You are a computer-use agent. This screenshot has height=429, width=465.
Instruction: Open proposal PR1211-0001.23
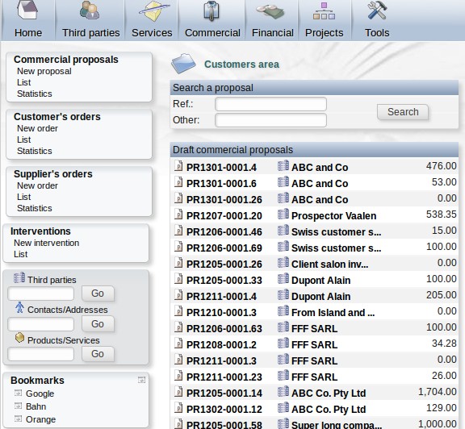224,377
